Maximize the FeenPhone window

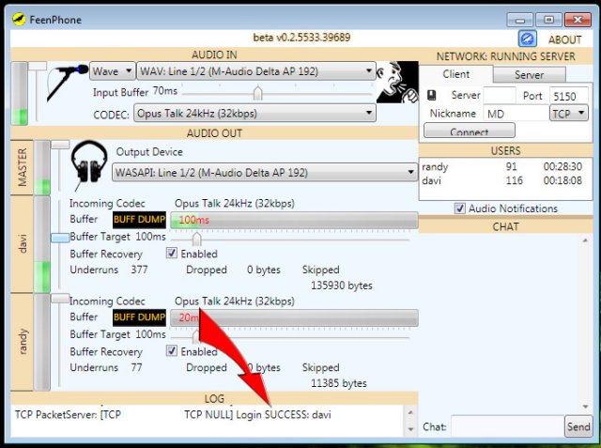click(x=548, y=20)
